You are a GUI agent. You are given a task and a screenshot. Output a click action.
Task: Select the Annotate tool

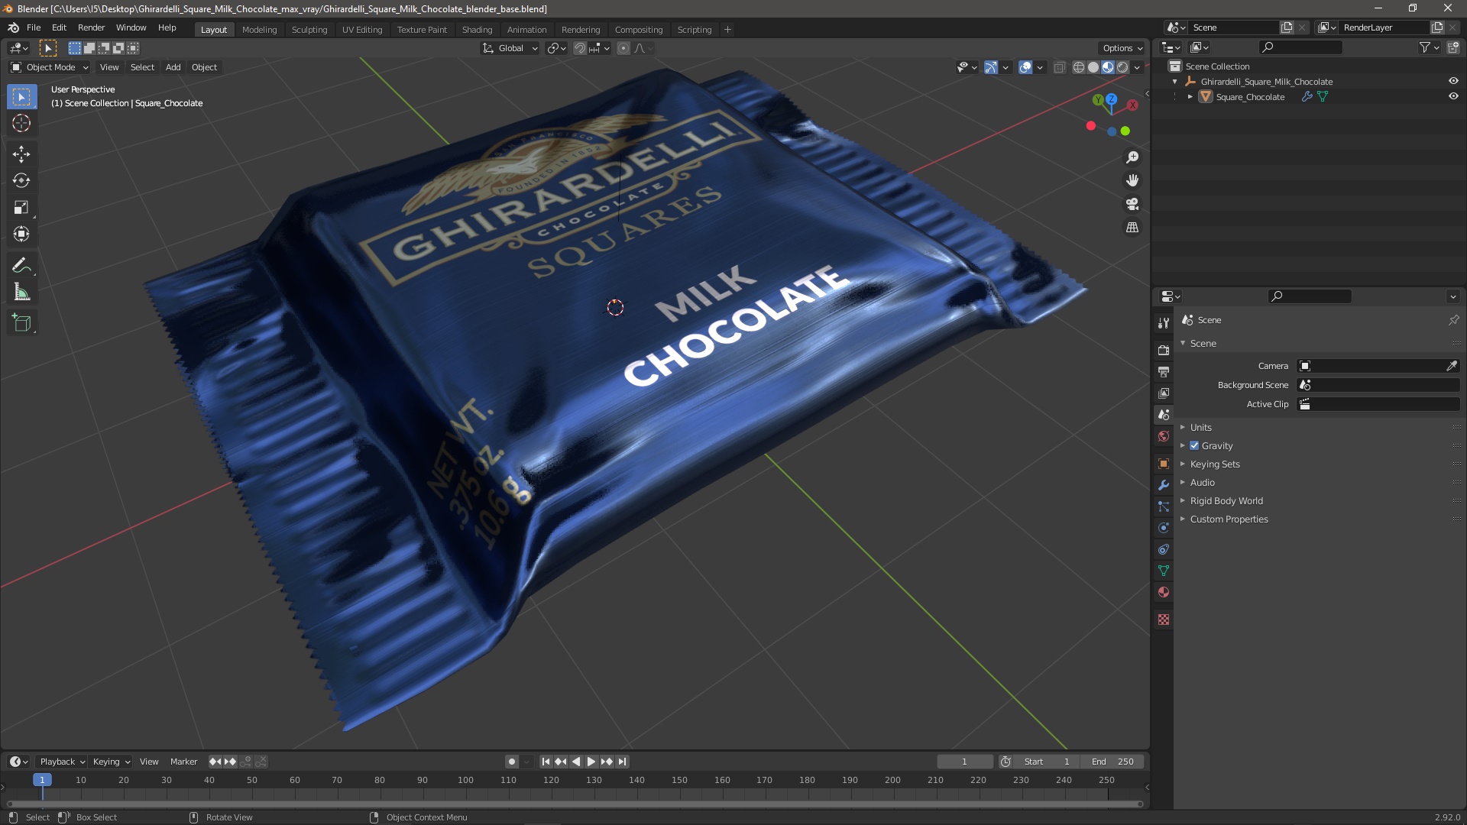(x=21, y=266)
